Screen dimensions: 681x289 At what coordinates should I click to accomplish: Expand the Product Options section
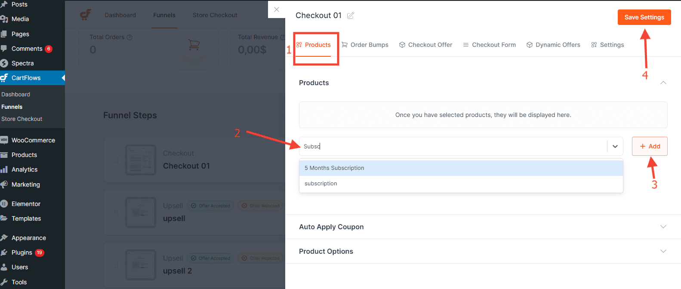663,251
